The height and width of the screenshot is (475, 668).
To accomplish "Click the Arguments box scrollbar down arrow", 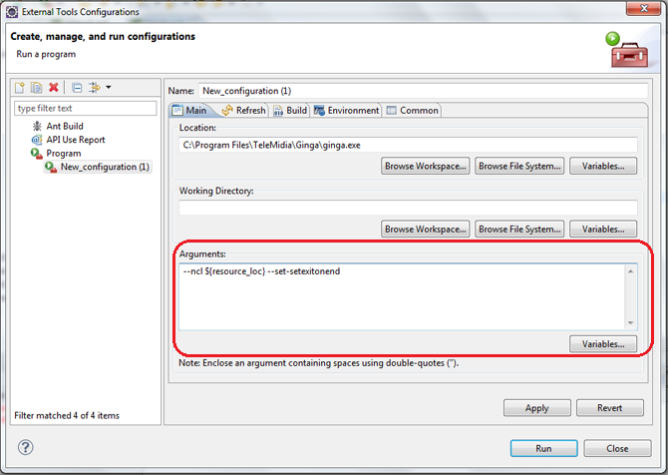I will 630,322.
